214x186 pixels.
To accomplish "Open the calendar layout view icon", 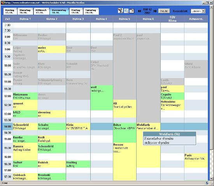I will click(132, 11).
